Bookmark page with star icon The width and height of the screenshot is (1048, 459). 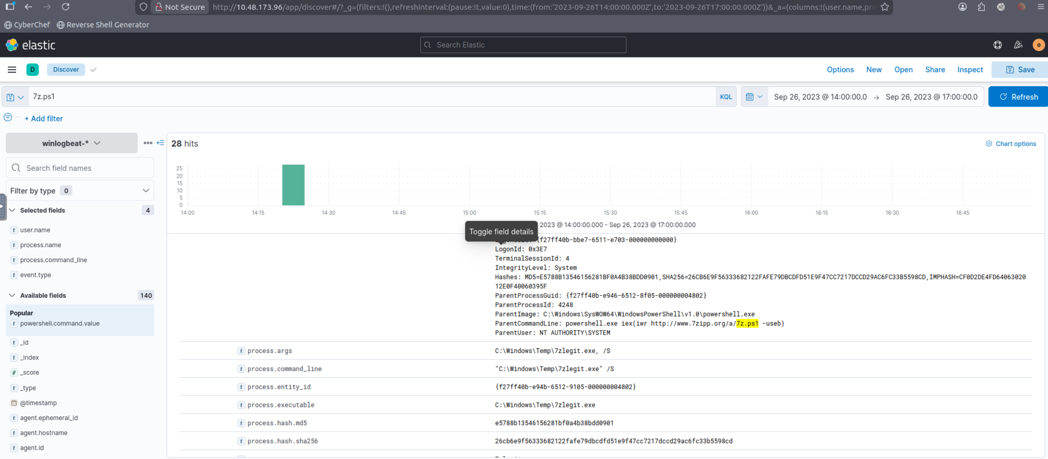point(885,7)
